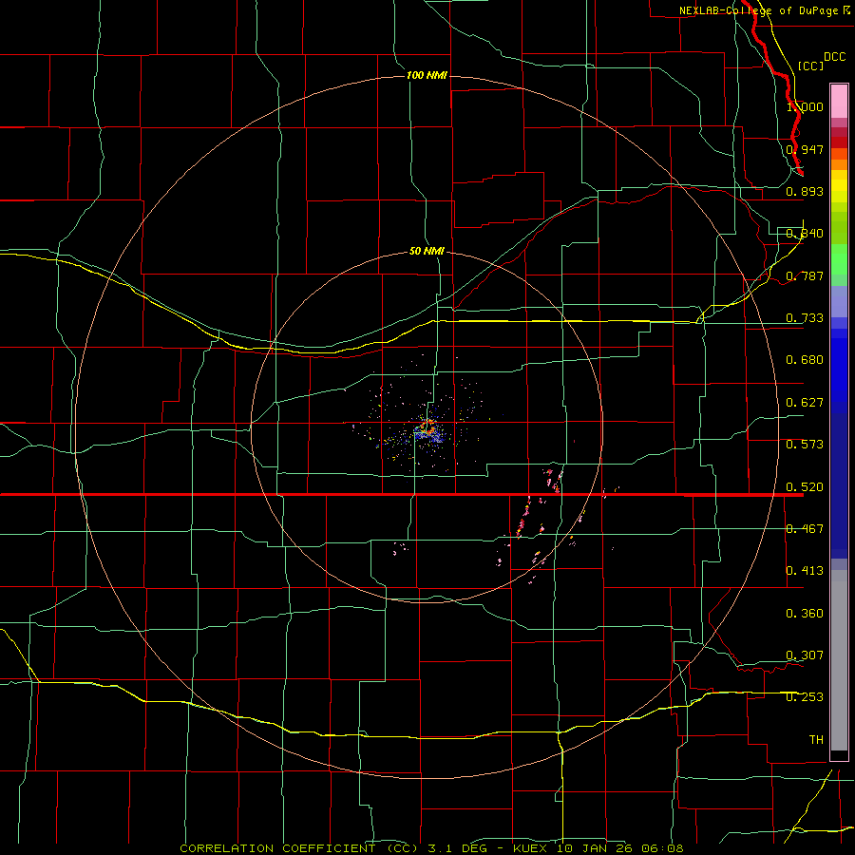Viewport: 855px width, 855px height.
Task: Click the 100 NMI range ring label
Action: pyautogui.click(x=427, y=75)
